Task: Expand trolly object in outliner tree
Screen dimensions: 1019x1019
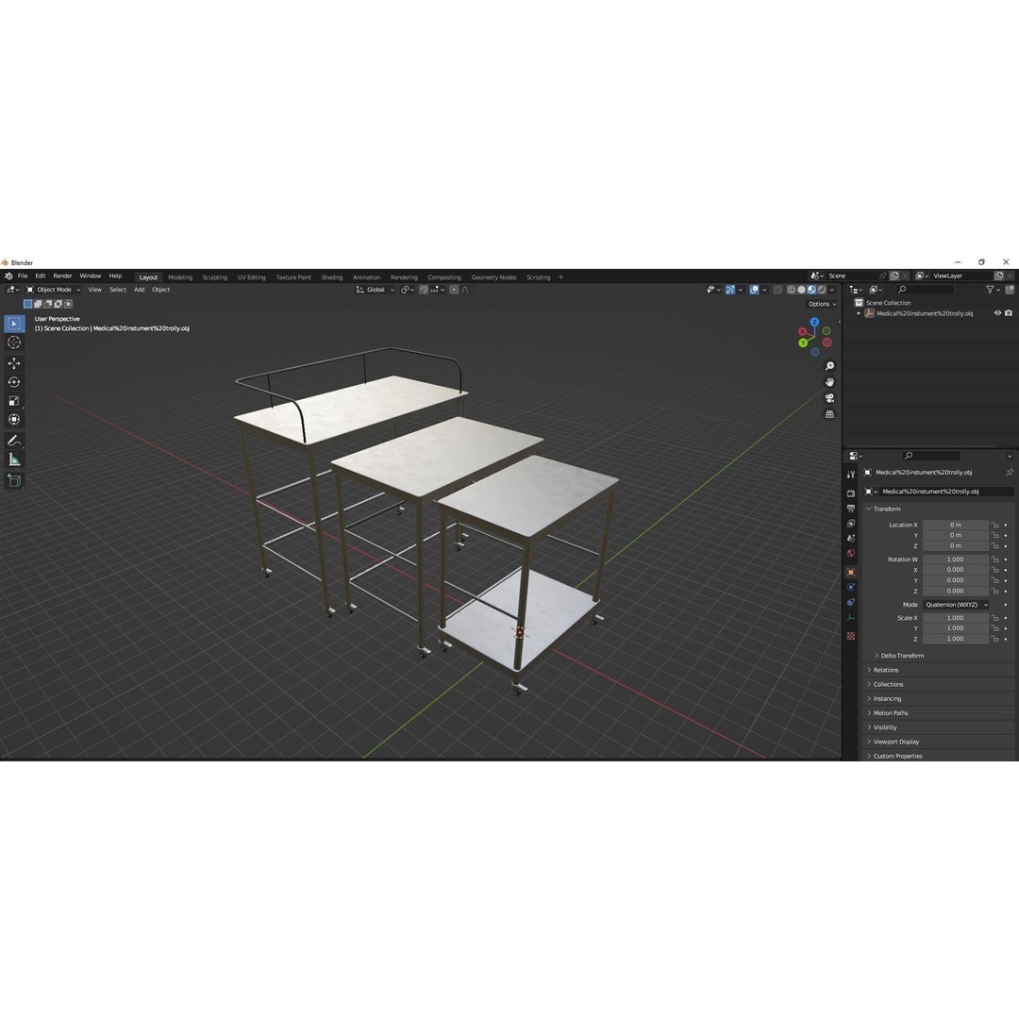Action: pyautogui.click(x=859, y=313)
